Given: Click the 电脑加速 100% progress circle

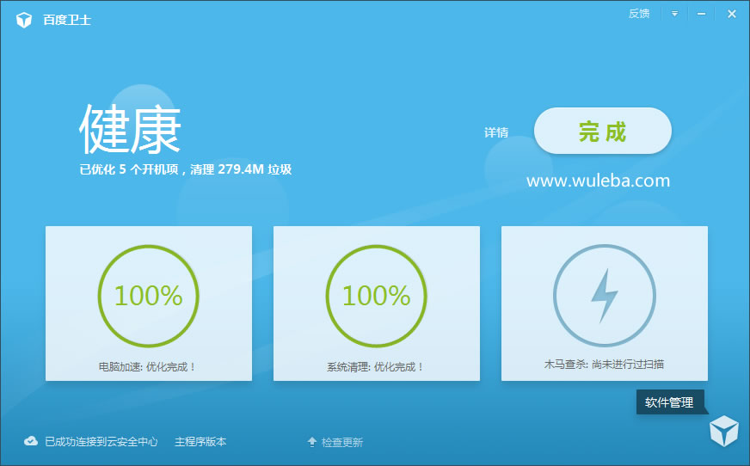Looking at the screenshot, I should point(148,296).
